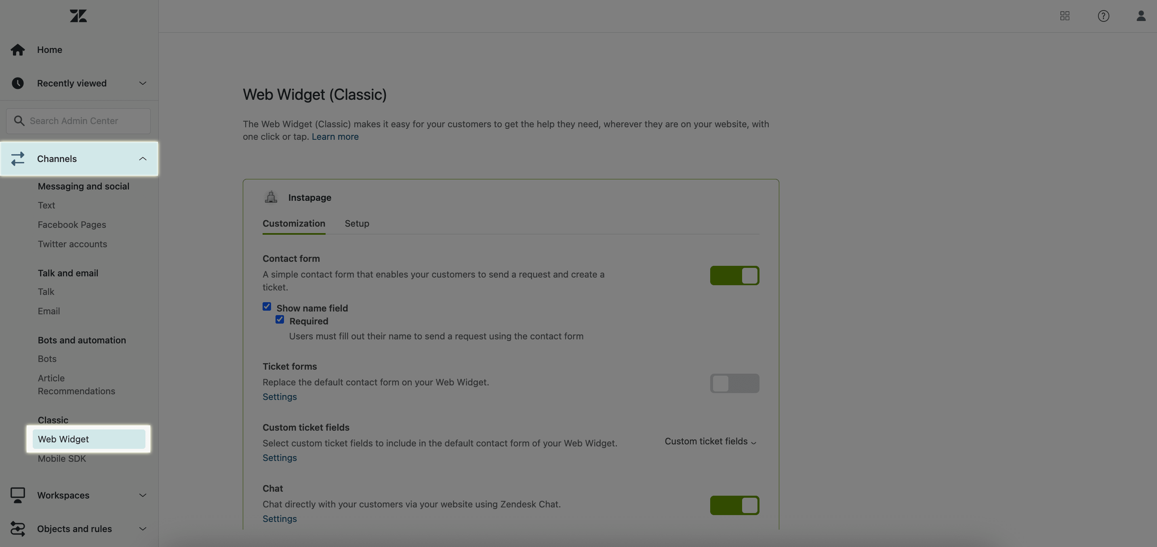Open the Help question mark icon
This screenshot has width=1157, height=547.
point(1103,16)
